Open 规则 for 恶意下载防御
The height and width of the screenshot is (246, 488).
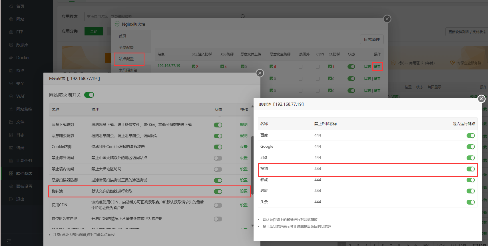click(244, 125)
